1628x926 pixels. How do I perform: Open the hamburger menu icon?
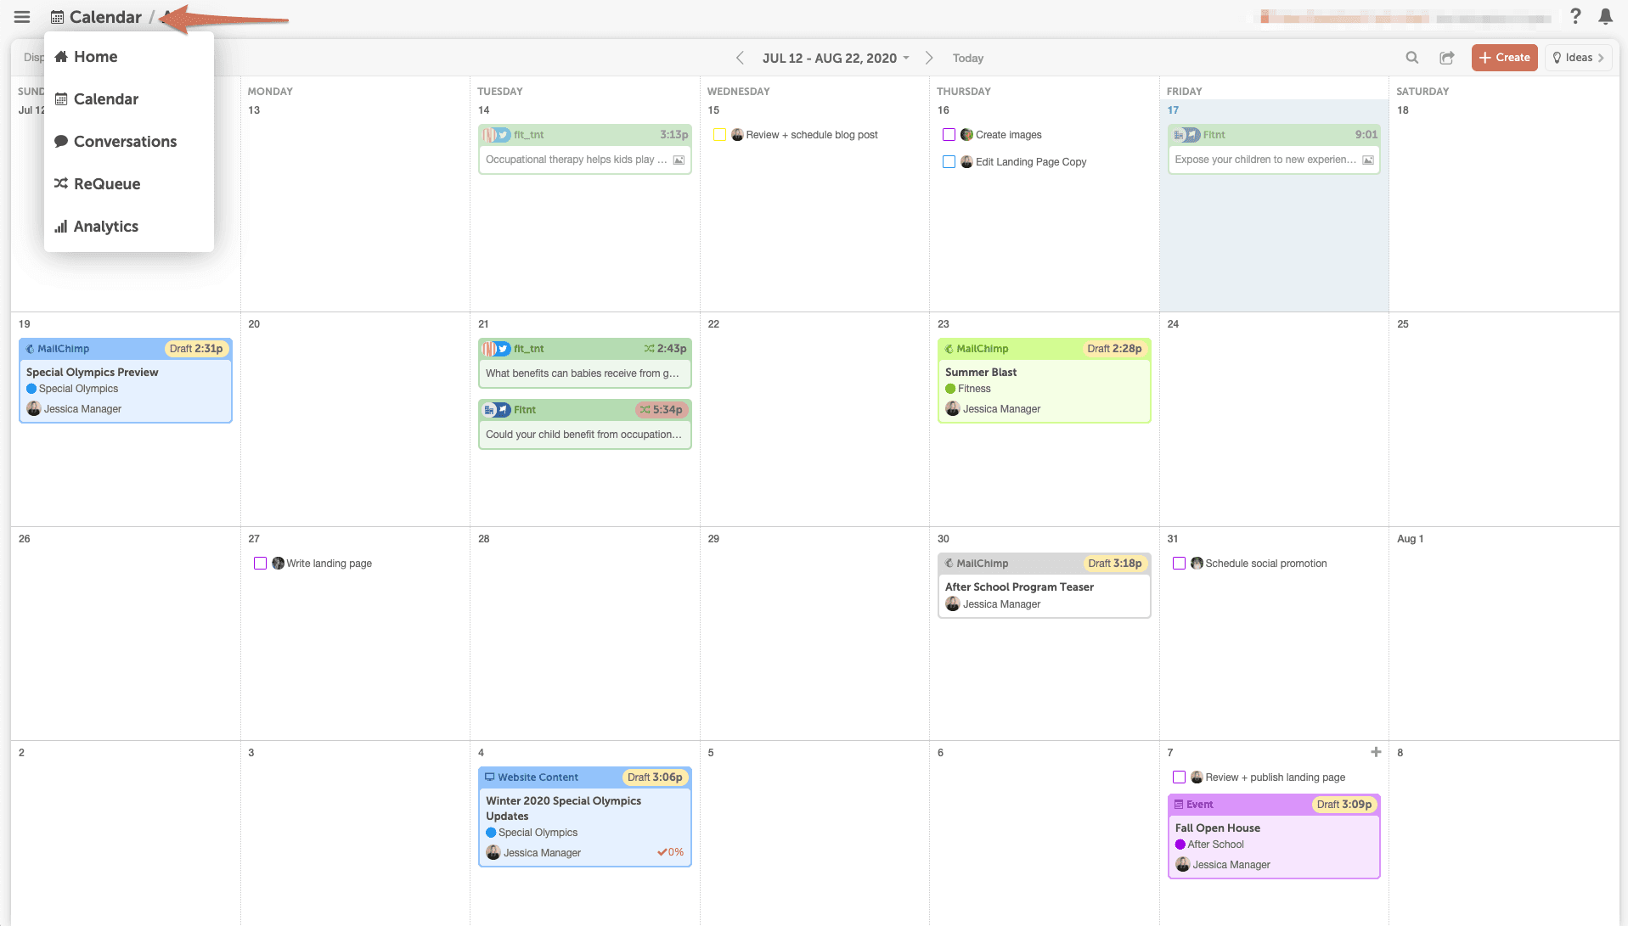pos(22,17)
